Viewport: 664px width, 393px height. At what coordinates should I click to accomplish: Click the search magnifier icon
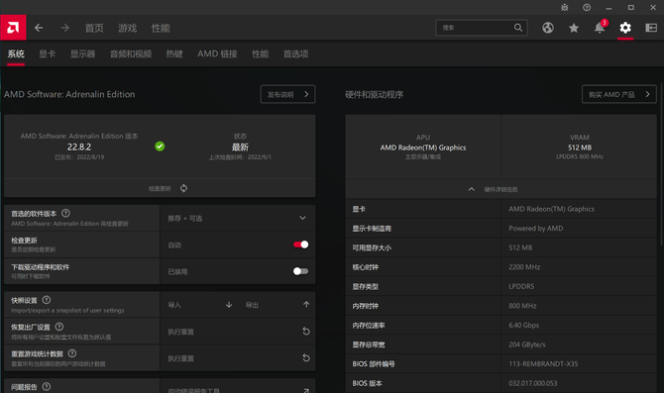point(518,28)
